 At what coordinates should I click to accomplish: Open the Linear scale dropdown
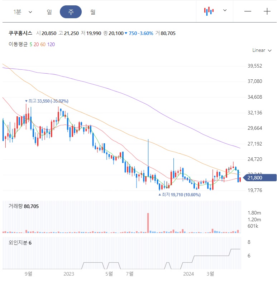pos(262,50)
